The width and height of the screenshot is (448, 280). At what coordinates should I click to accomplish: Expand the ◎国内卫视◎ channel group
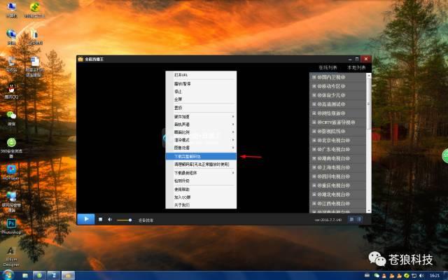click(314, 77)
